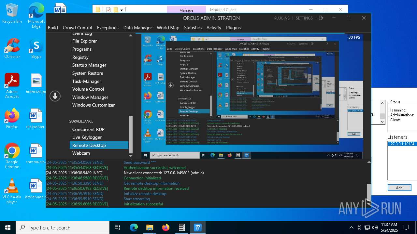This screenshot has width=417, height=234.
Task: Open bothcivil image file on desktop
Action: tap(36, 83)
